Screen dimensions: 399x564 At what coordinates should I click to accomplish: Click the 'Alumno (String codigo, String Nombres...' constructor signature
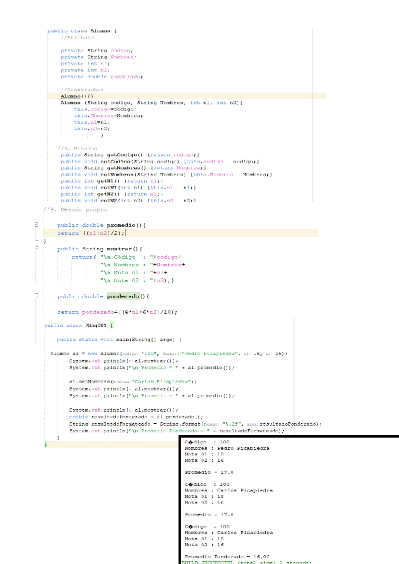[x=152, y=103]
